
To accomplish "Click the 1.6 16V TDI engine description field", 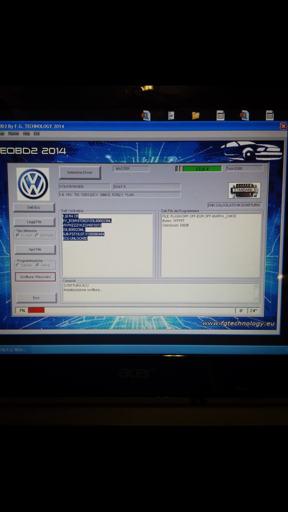I will (x=120, y=195).
